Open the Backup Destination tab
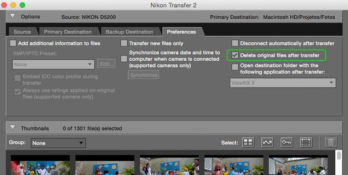Viewport: 348px width, 175px height. tap(129, 32)
